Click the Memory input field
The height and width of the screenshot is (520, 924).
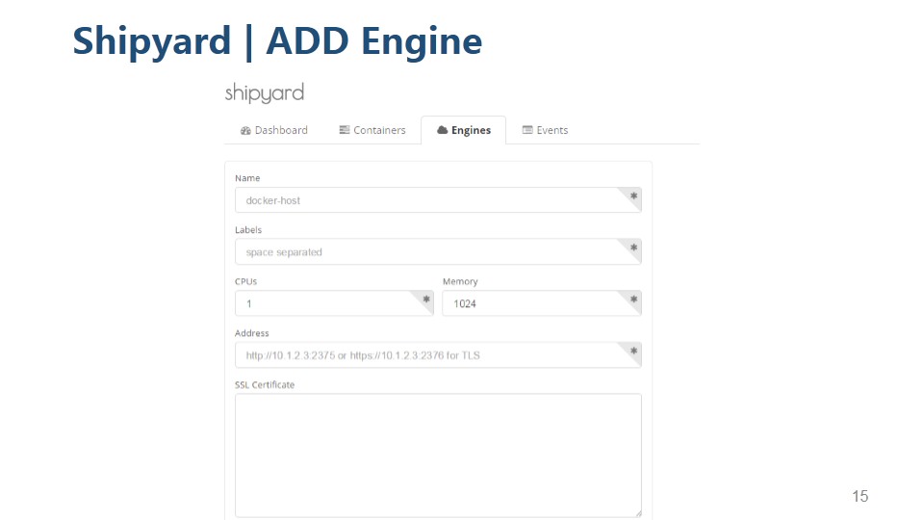click(x=542, y=303)
